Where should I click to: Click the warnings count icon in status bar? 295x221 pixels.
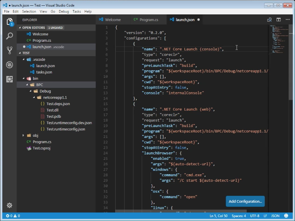point(15,216)
